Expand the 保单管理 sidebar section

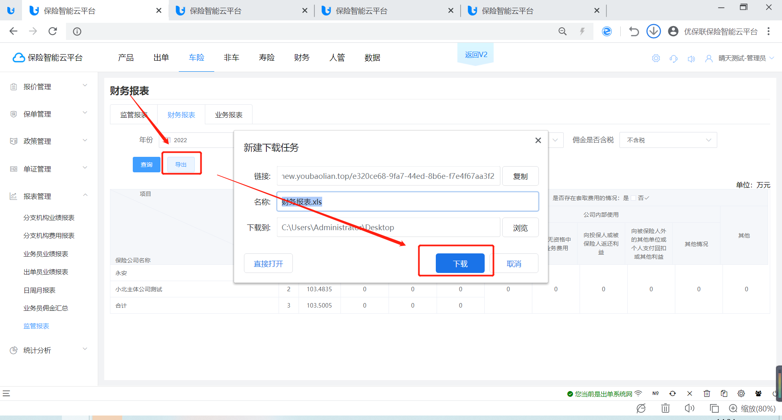[x=49, y=114]
